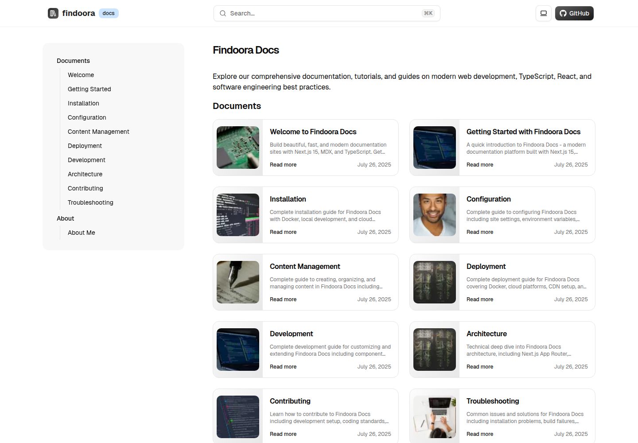Focus the Search input field
This screenshot has height=443, width=638.
327,13
